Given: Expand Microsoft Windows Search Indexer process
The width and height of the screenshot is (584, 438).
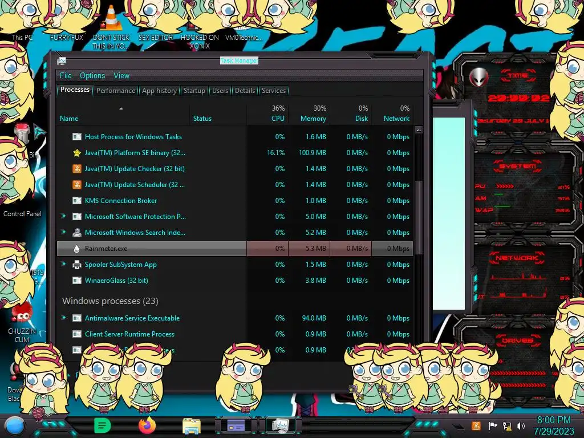Looking at the screenshot, I should (63, 232).
